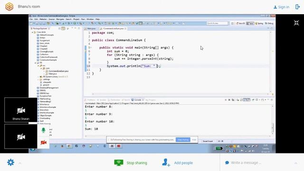Click the Pin Console icon
Image resolution: width=304 pixels, height=171 pixels.
click(x=253, y=100)
